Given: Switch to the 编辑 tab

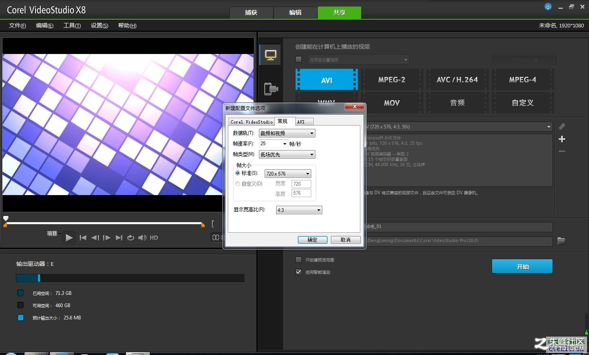Looking at the screenshot, I should (295, 13).
